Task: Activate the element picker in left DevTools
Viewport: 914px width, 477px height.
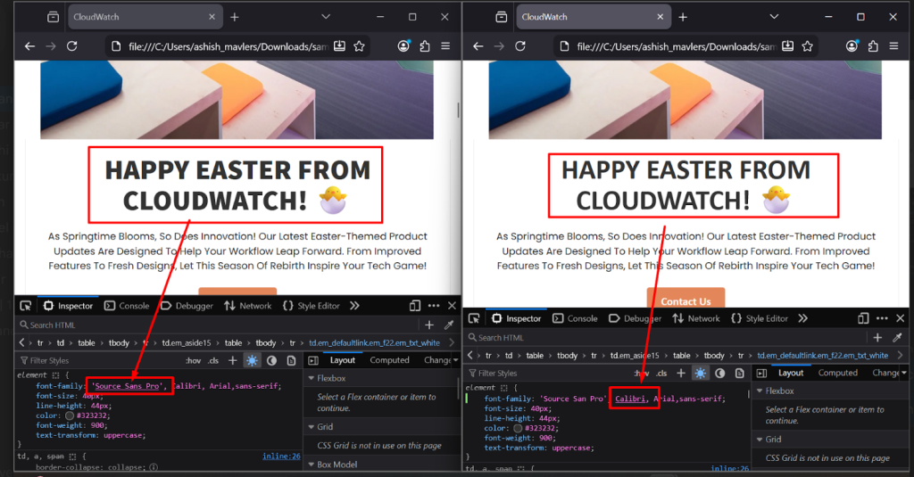Action: click(26, 306)
